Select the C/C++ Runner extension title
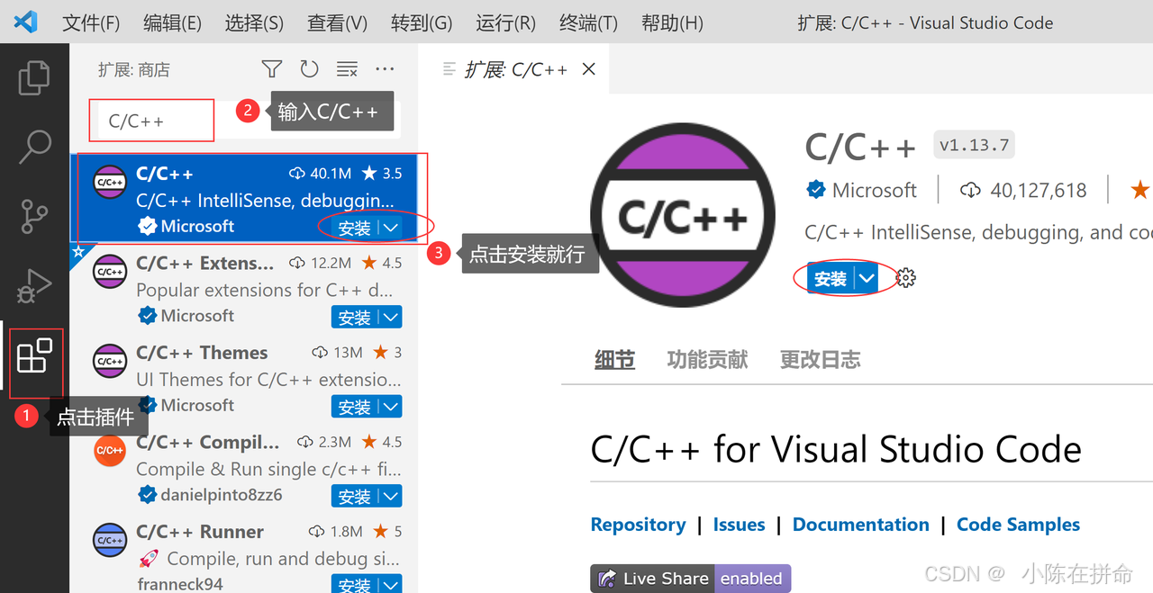Image resolution: width=1153 pixels, height=593 pixels. point(200,532)
